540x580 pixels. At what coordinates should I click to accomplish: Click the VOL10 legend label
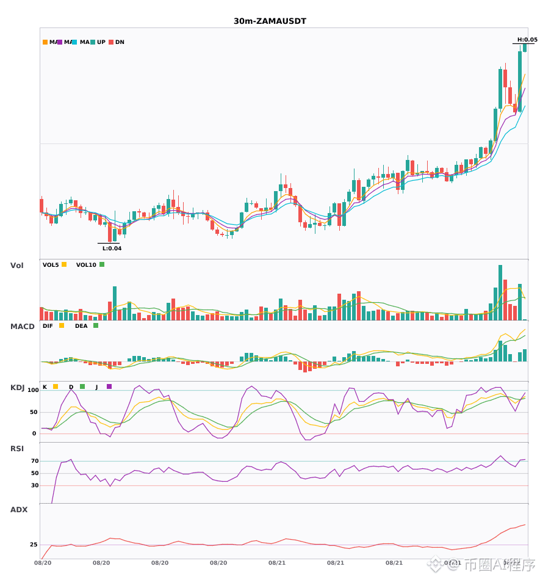[86, 265]
